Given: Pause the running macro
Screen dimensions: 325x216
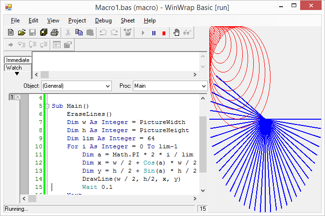Looking at the screenshot, I should (x=153, y=33).
